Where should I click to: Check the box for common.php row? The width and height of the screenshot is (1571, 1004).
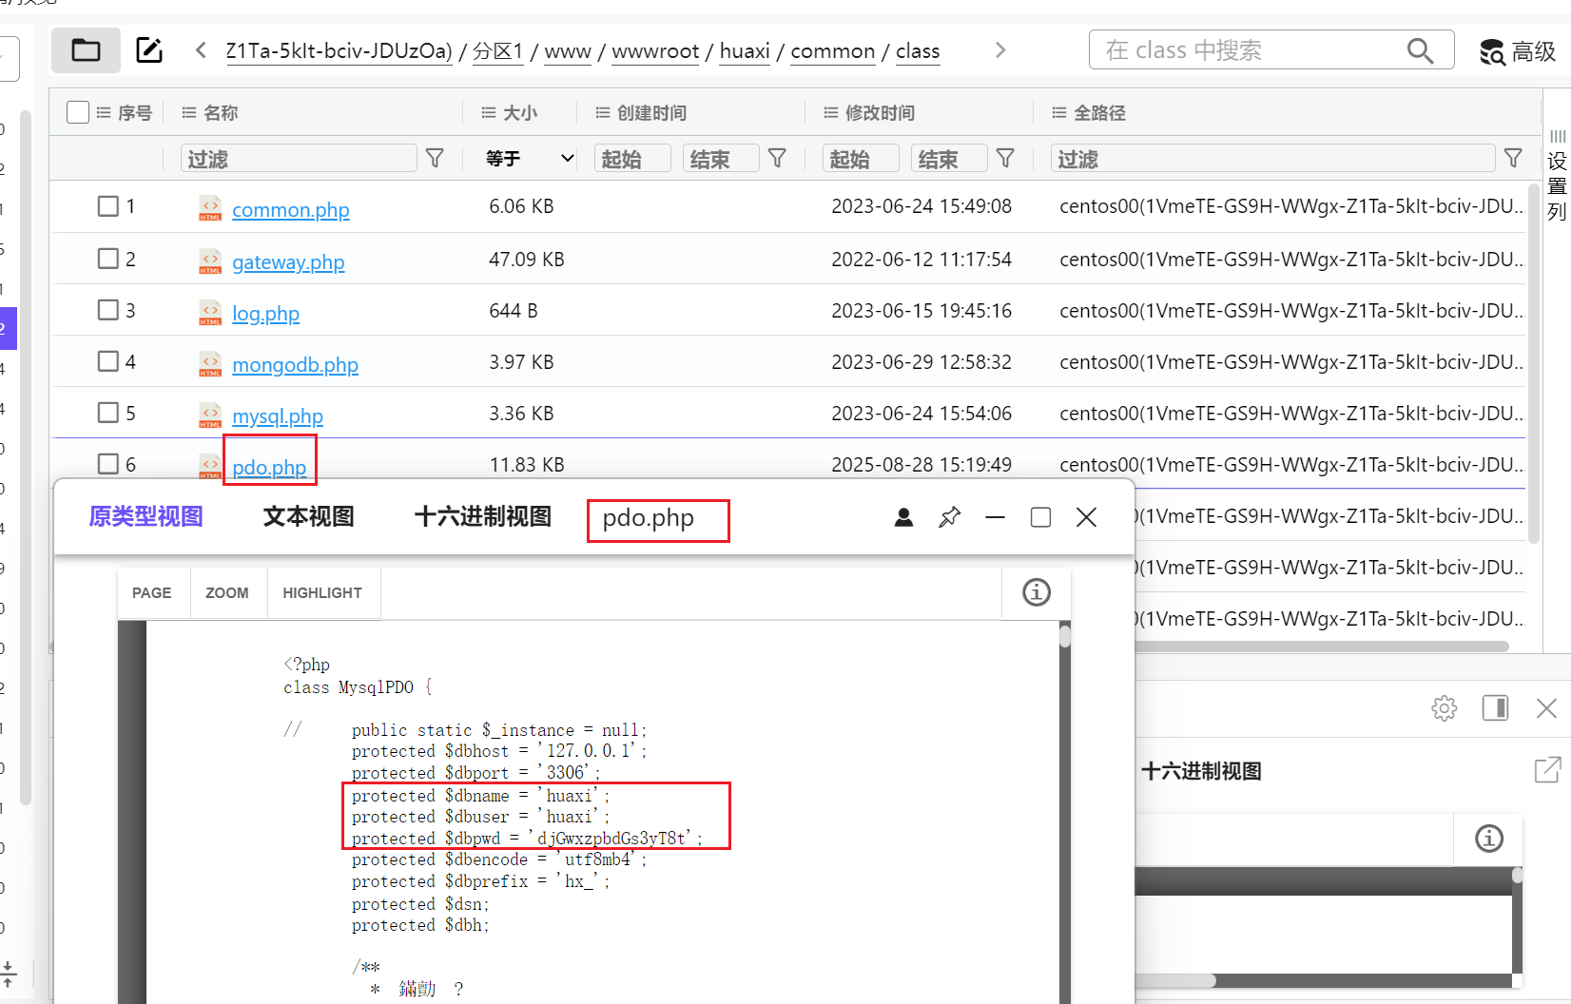108,206
